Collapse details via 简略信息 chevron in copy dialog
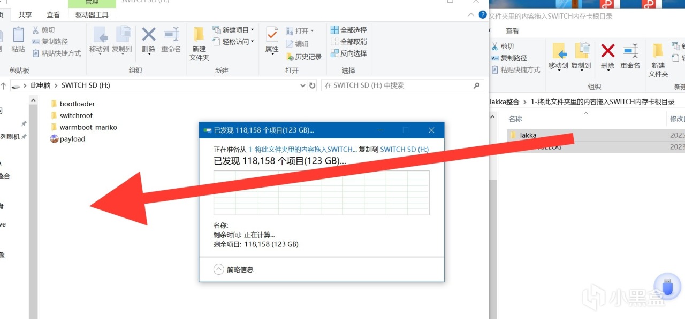Image resolution: width=685 pixels, height=319 pixels. pos(218,270)
